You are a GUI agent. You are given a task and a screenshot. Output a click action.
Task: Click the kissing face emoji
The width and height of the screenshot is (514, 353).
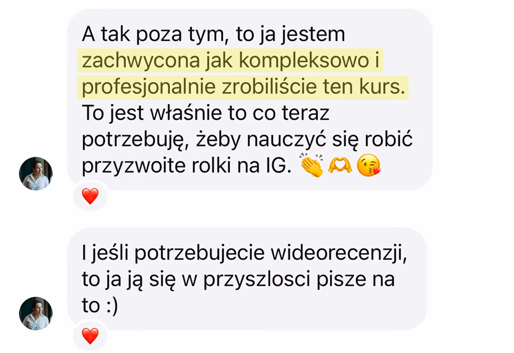369,165
